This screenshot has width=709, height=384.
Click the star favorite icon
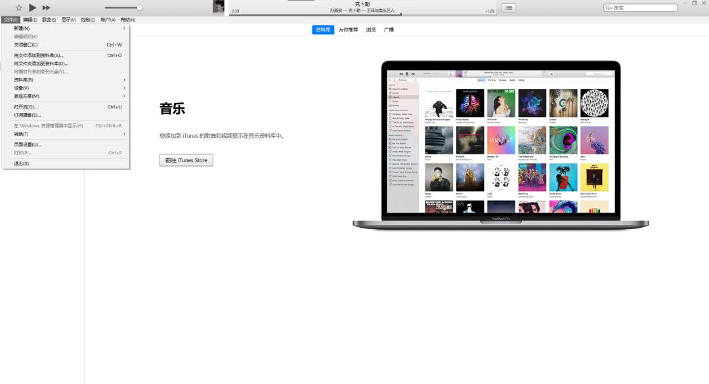tap(18, 8)
